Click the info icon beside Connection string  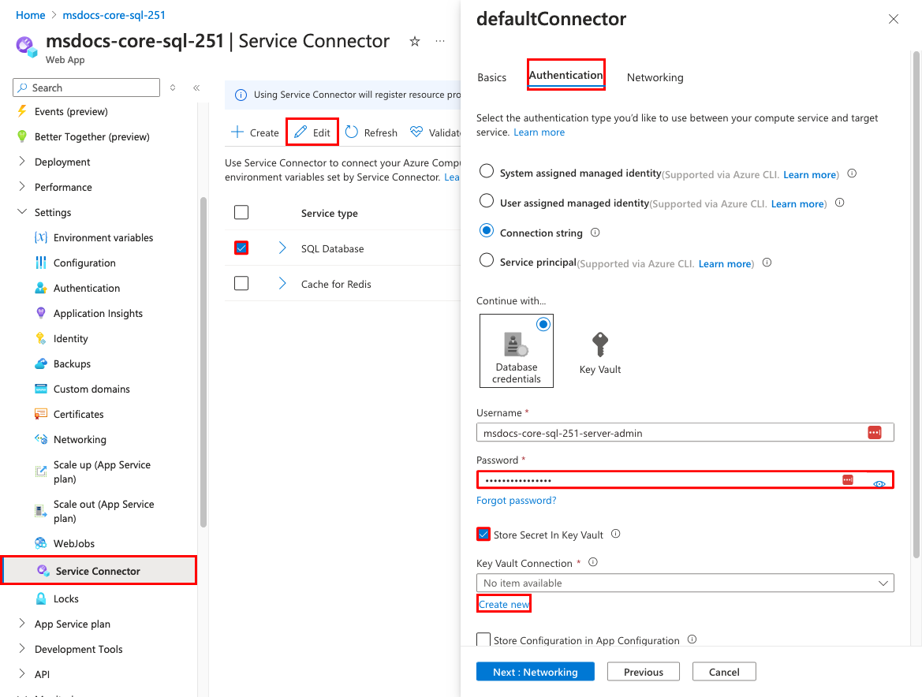[595, 233]
